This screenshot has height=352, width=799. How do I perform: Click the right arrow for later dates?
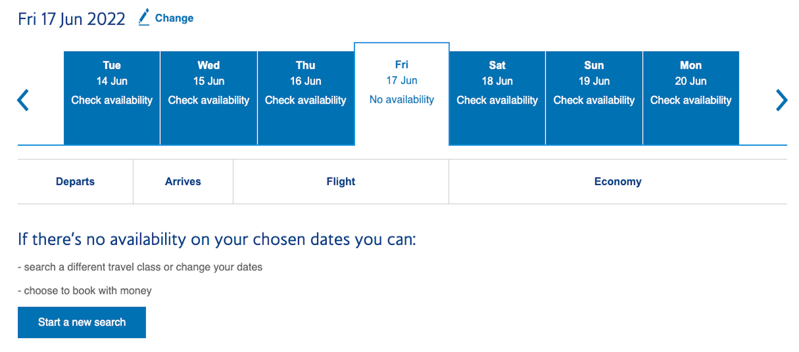coord(782,100)
